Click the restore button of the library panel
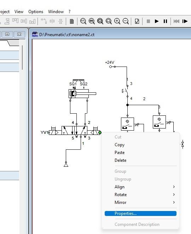 tap(7, 34)
